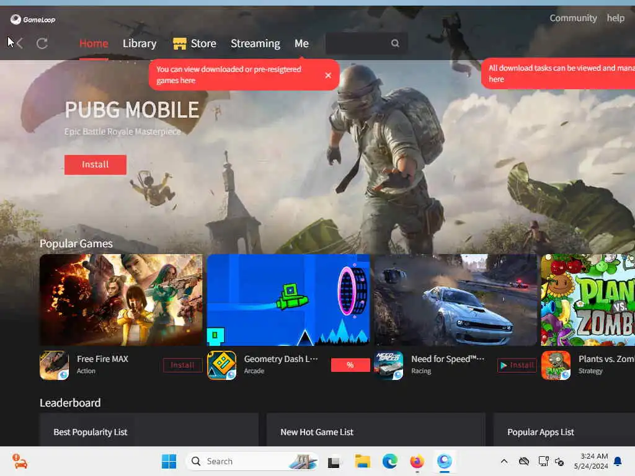
Task: Open Plants vs. Zombies app icon
Action: pyautogui.click(x=556, y=365)
